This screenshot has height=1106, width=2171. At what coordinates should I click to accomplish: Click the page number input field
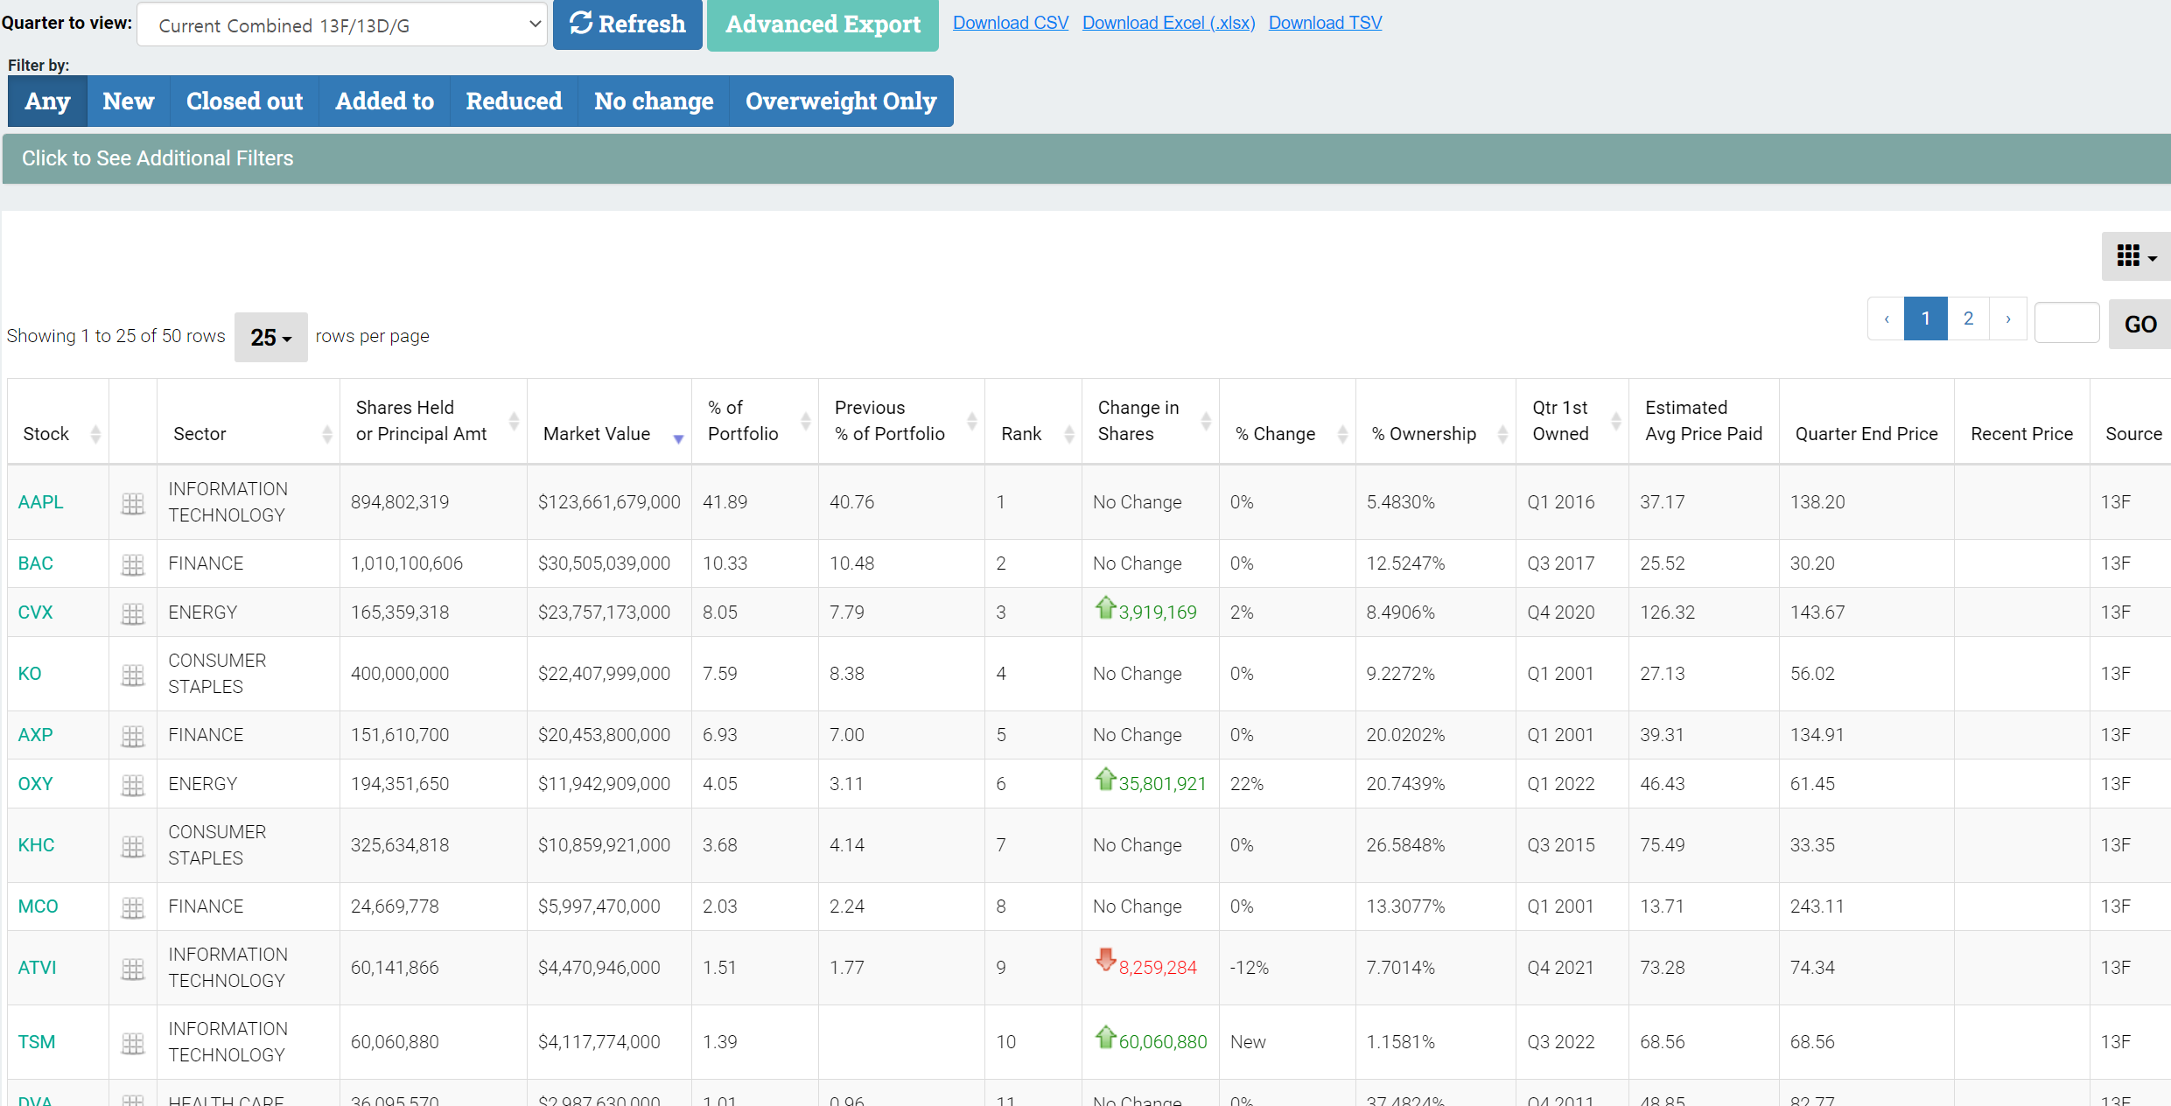pos(2066,323)
